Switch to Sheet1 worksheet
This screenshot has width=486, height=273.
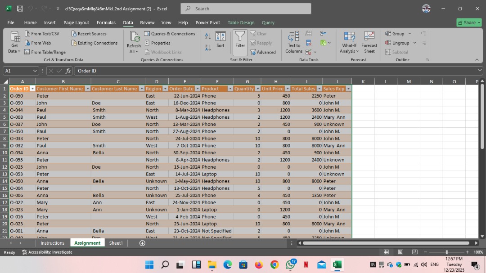click(x=116, y=243)
